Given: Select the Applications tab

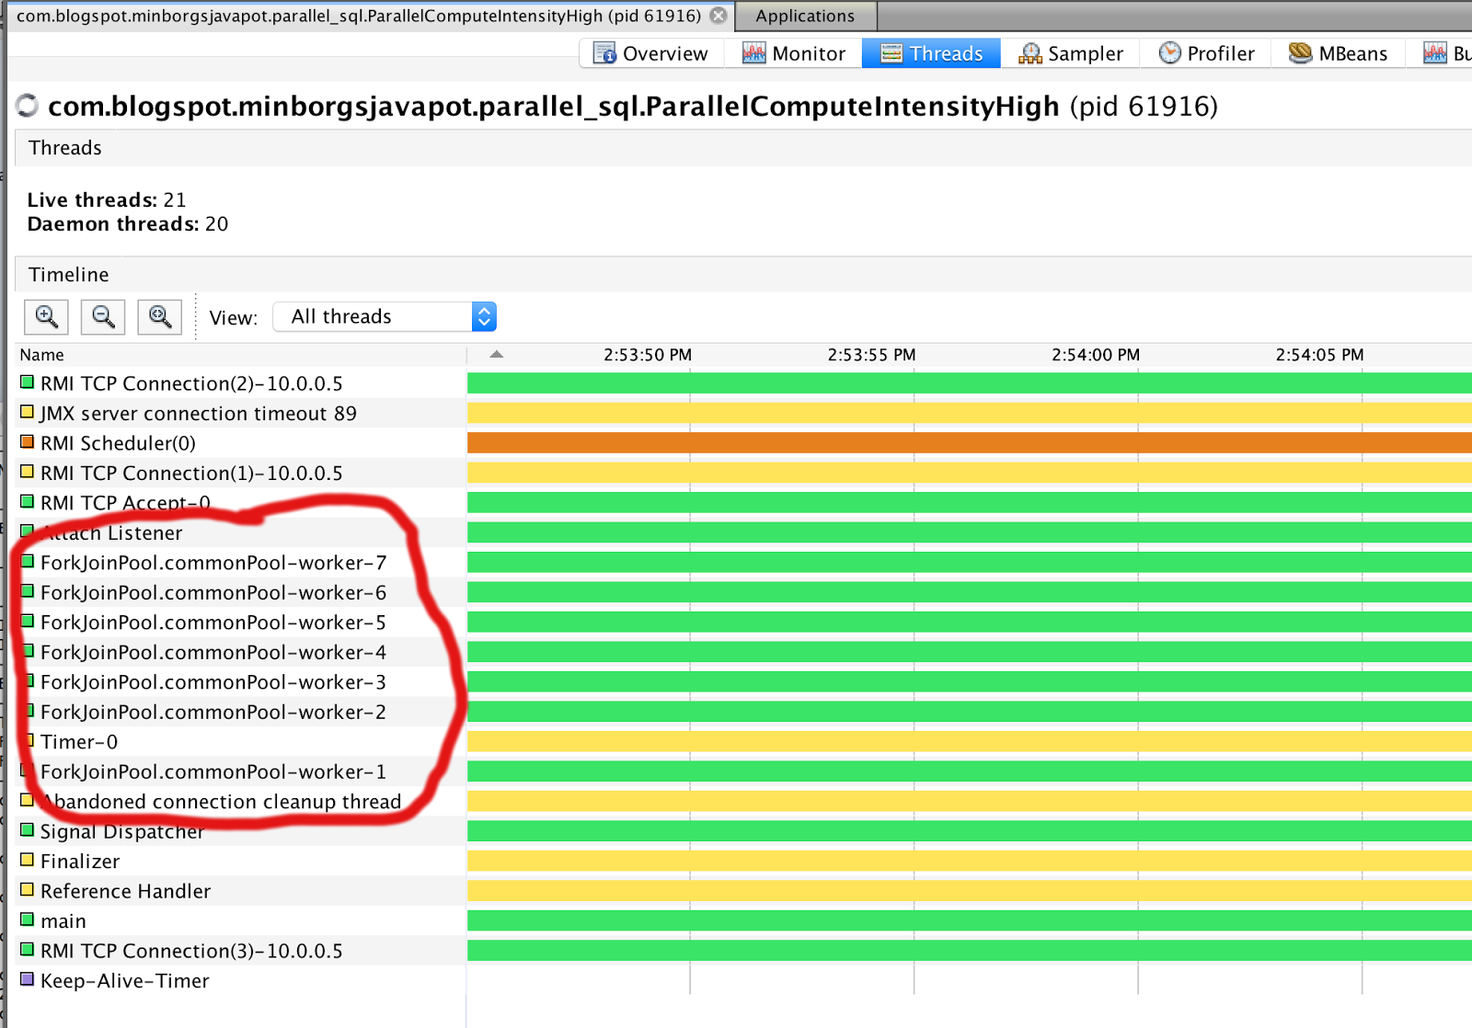Looking at the screenshot, I should point(805,16).
